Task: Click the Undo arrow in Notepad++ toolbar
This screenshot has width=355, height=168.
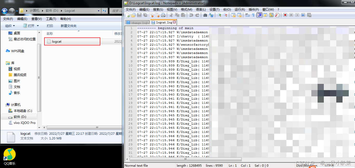Action: (x=191, y=15)
